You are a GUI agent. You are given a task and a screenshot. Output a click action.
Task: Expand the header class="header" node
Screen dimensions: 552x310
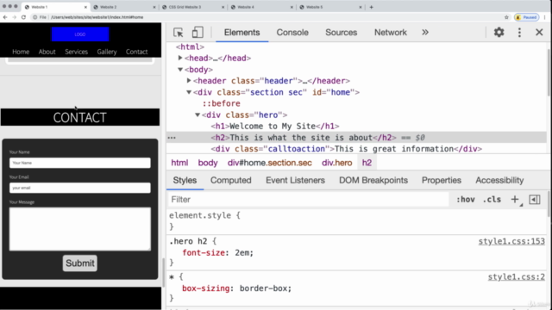(x=189, y=80)
